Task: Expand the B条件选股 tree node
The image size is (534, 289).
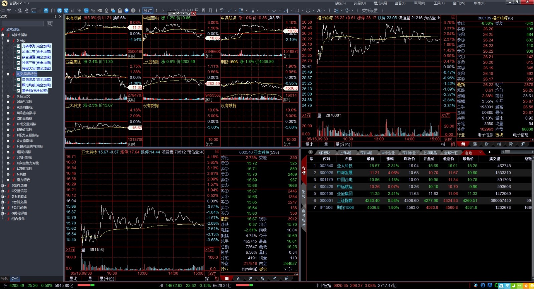Action: (x=3, y=185)
